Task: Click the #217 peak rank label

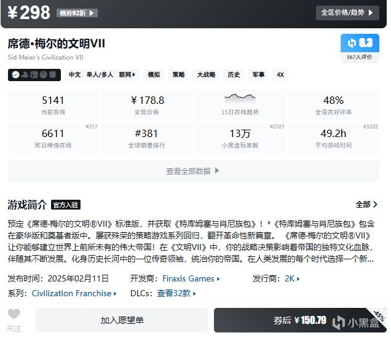Action: 92,127
